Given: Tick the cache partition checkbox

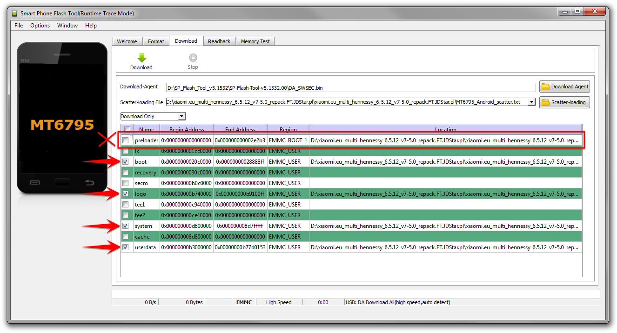Looking at the screenshot, I should pos(126,237).
